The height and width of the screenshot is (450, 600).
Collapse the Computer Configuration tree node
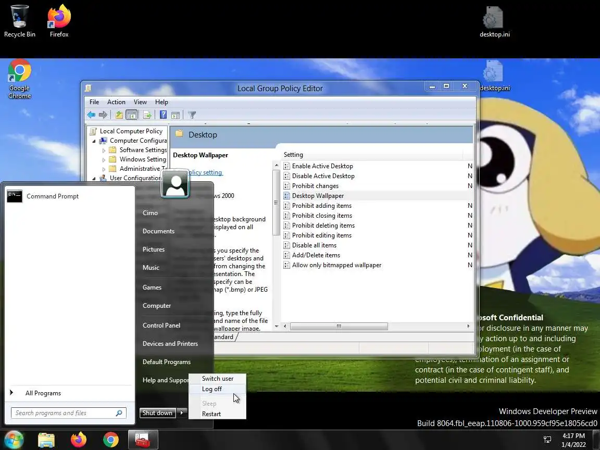tap(94, 141)
